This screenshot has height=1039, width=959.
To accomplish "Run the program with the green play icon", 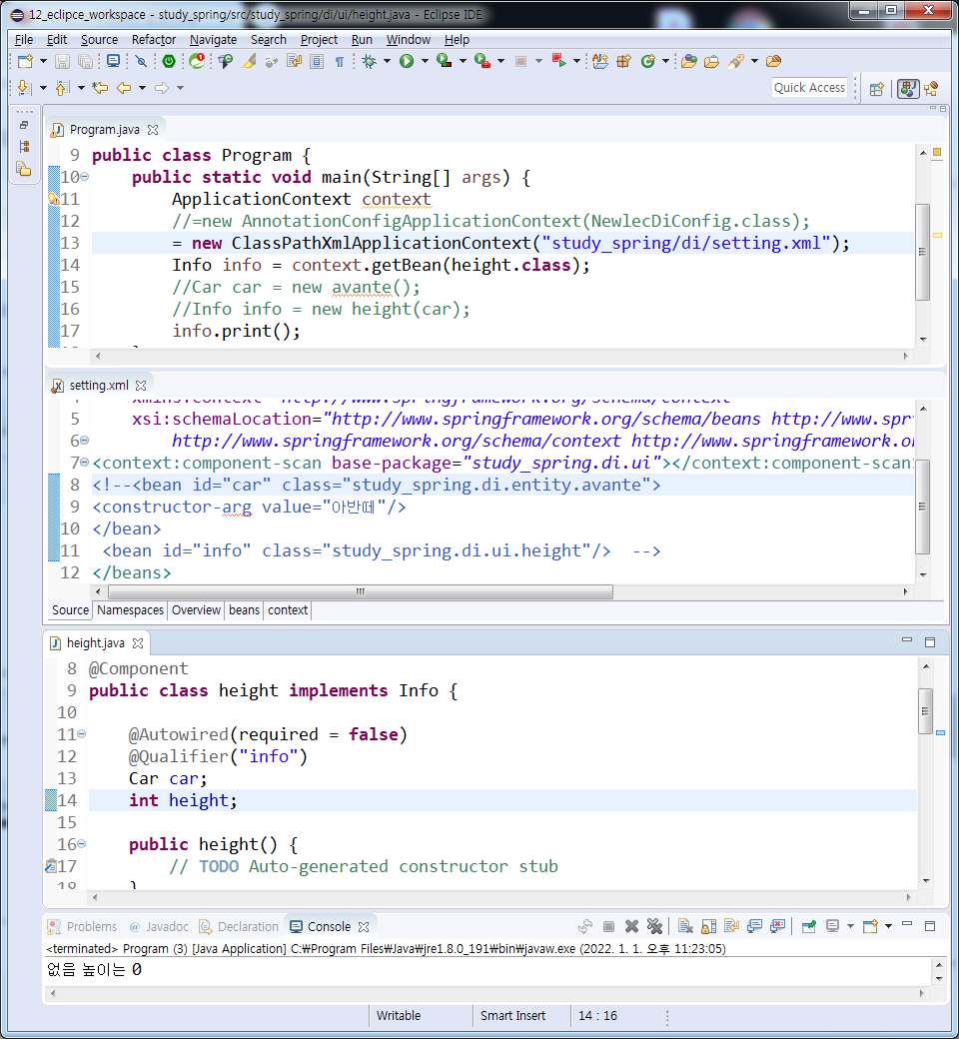I will point(407,62).
